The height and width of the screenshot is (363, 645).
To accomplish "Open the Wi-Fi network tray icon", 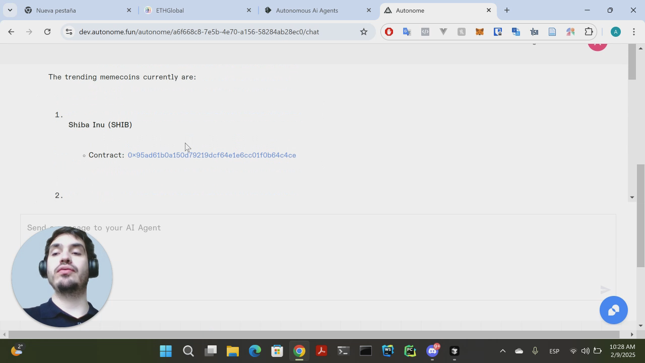I will point(573,351).
